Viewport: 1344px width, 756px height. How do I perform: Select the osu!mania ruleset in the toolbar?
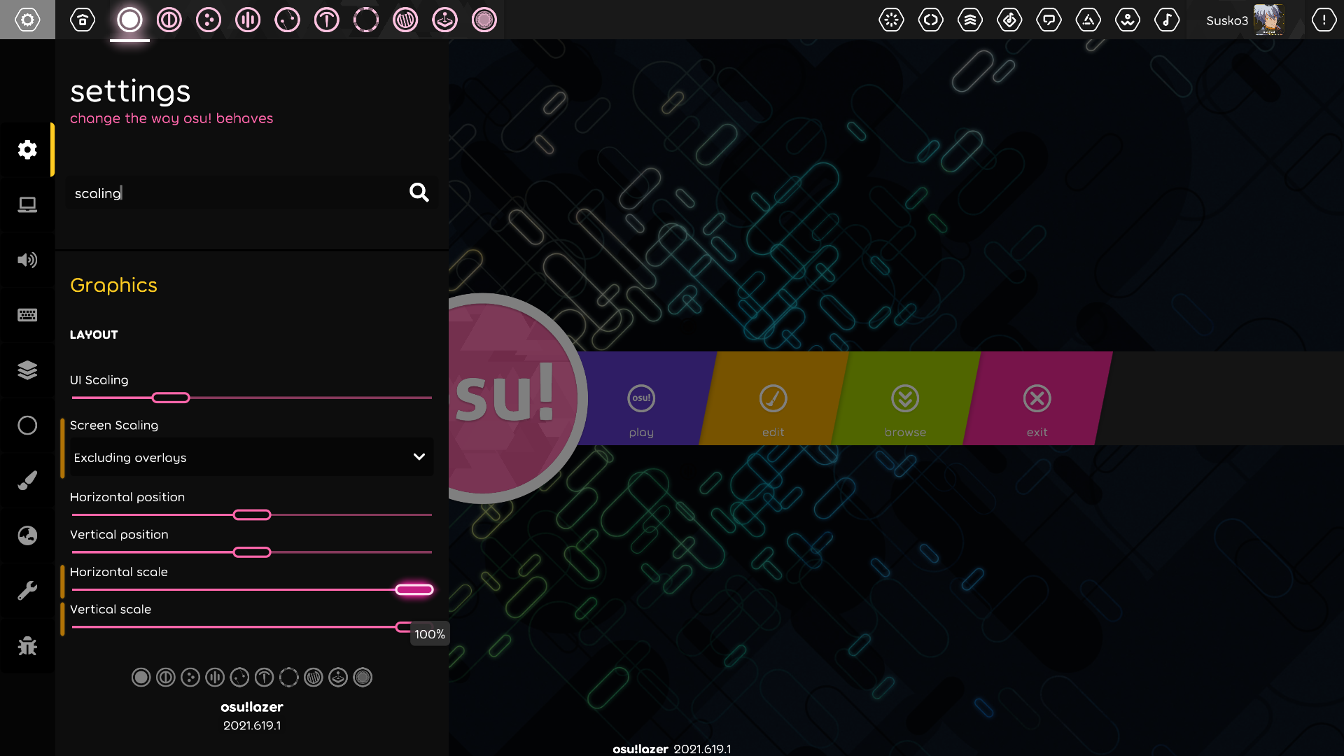[247, 20]
